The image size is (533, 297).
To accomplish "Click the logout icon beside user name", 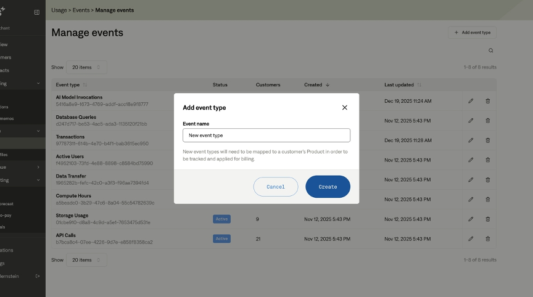I will (x=38, y=276).
